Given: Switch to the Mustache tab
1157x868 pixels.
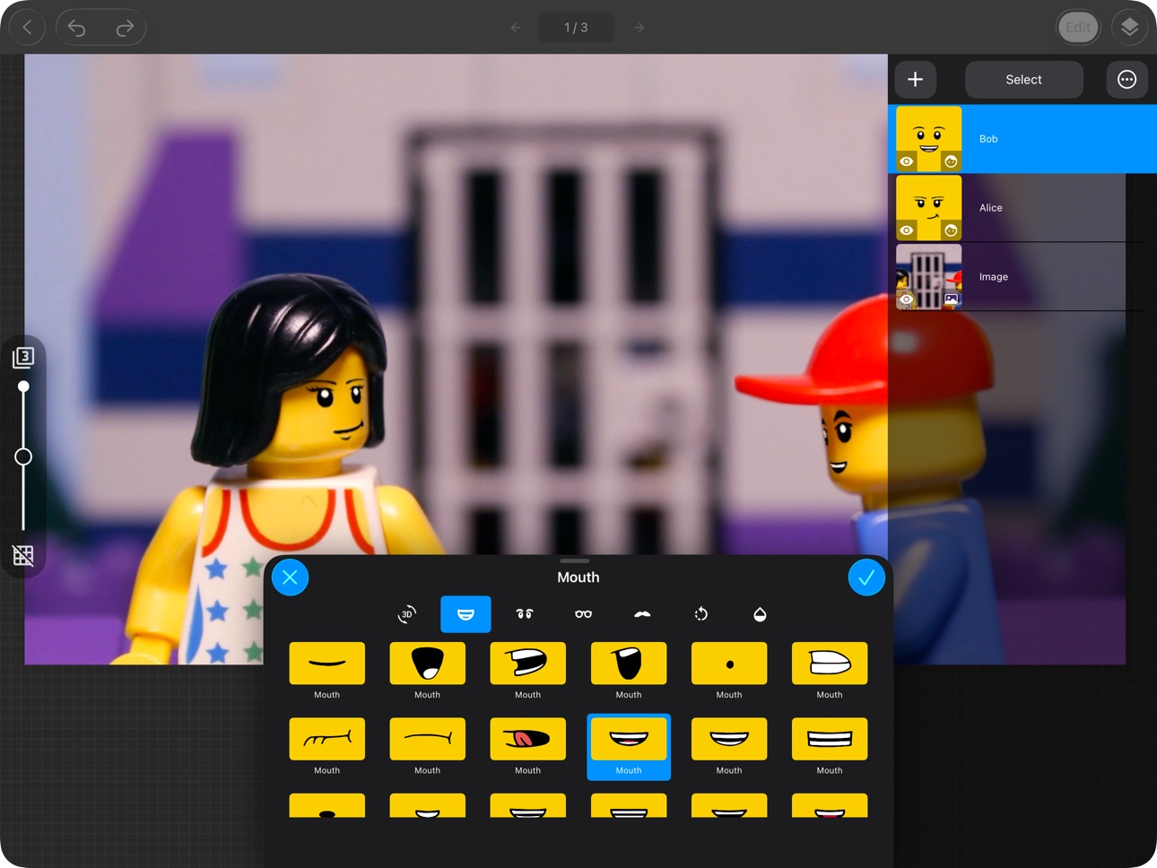Looking at the screenshot, I should pos(642,614).
